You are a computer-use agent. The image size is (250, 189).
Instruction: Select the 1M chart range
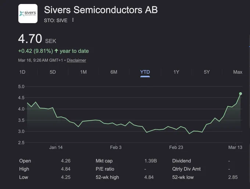[83, 72]
